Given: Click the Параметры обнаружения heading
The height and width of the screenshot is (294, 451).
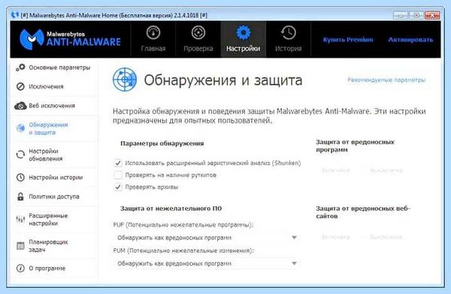Looking at the screenshot, I should 162,143.
